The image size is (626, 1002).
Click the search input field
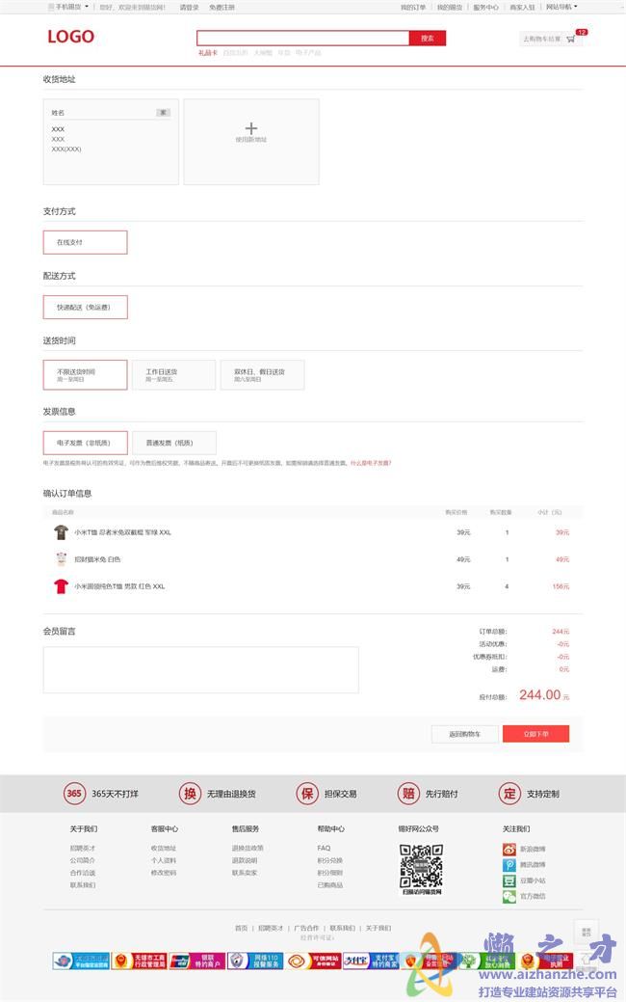(x=302, y=39)
